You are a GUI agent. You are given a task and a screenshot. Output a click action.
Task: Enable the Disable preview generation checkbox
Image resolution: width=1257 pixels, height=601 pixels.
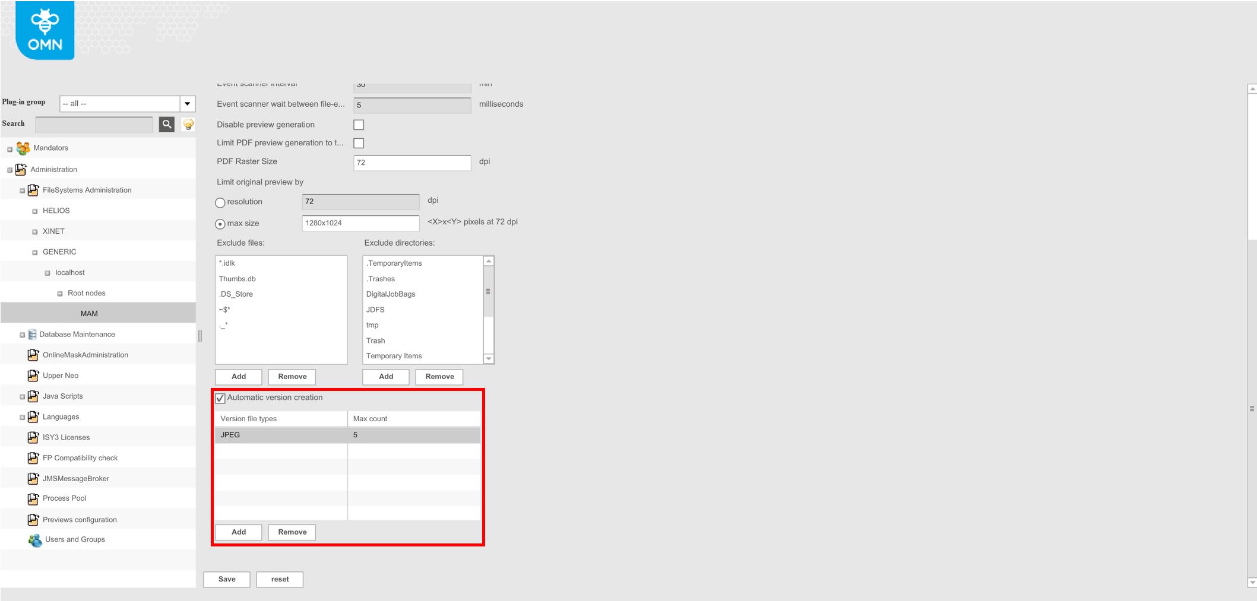click(x=358, y=125)
